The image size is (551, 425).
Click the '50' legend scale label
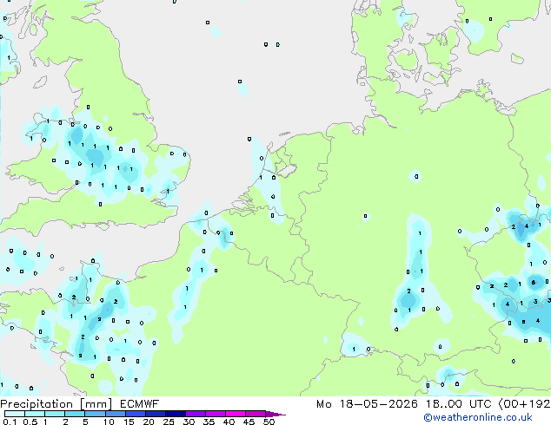[269, 422]
